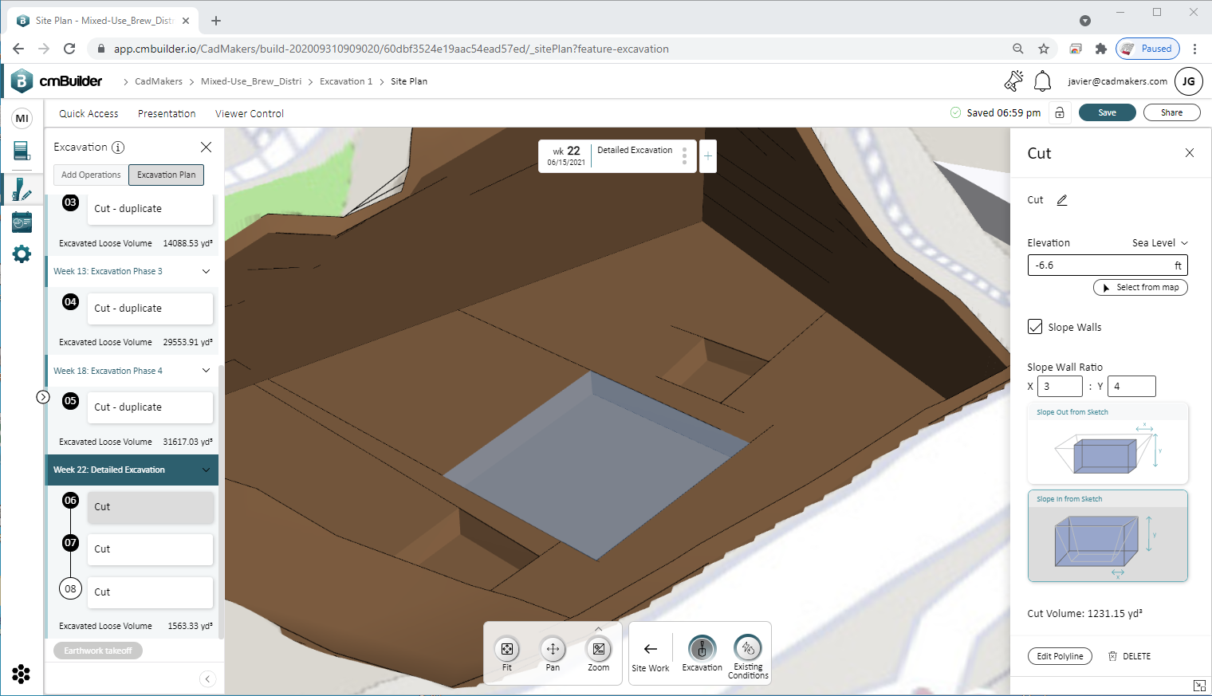
Task: Click the JG user avatar
Action: point(1189,81)
